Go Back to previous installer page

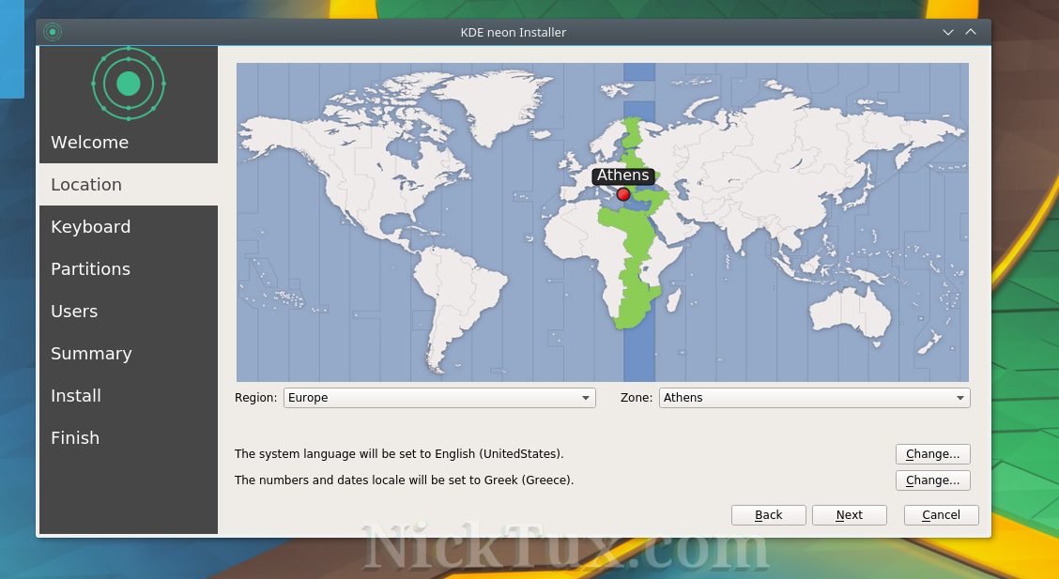click(x=768, y=515)
